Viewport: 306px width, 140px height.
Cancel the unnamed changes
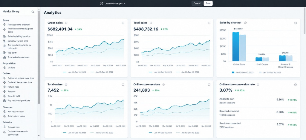click(197, 3)
